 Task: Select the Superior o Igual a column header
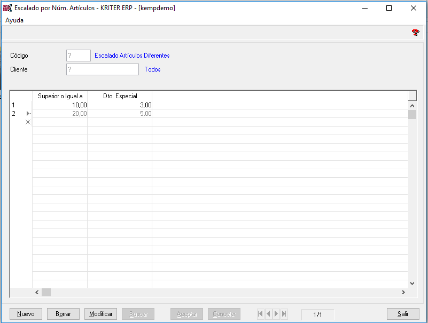tap(60, 96)
